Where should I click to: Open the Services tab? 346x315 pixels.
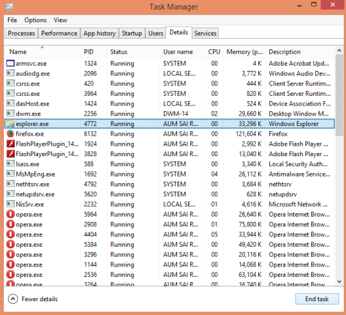click(x=205, y=33)
